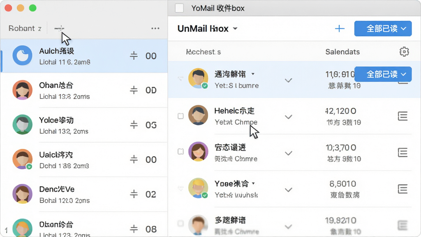Click the list icon in the 10;3,70 0 row

click(402, 153)
